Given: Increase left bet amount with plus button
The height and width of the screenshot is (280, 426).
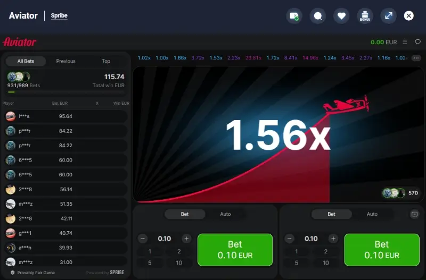Looking at the screenshot, I should (x=186, y=239).
